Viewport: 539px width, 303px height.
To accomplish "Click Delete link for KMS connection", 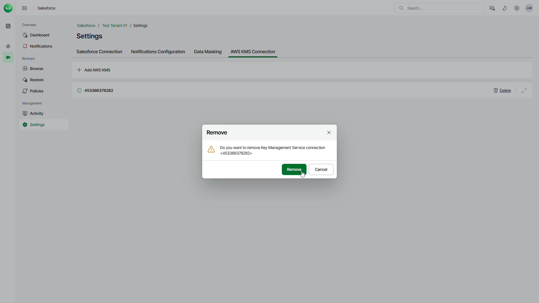I will point(505,90).
